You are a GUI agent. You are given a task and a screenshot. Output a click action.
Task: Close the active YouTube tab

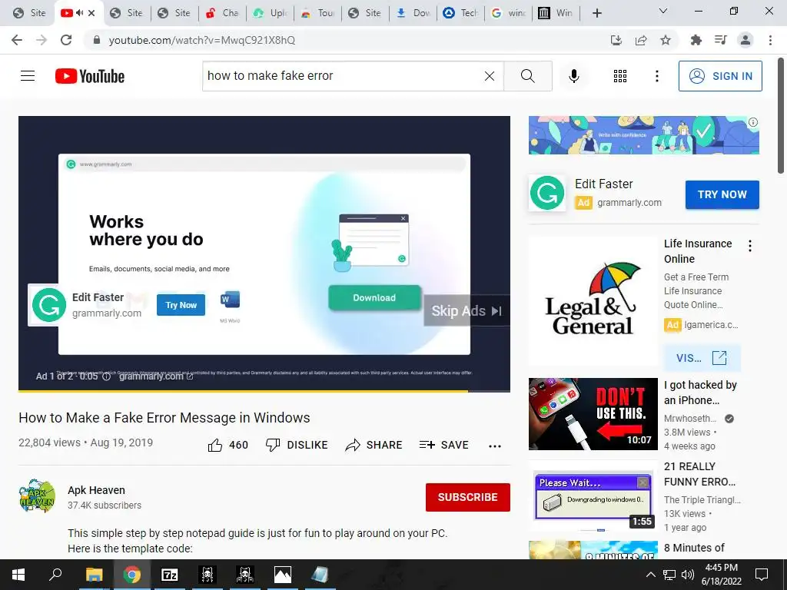point(91,13)
